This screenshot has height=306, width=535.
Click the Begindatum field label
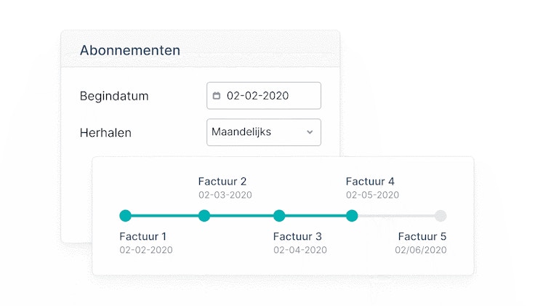click(x=114, y=96)
